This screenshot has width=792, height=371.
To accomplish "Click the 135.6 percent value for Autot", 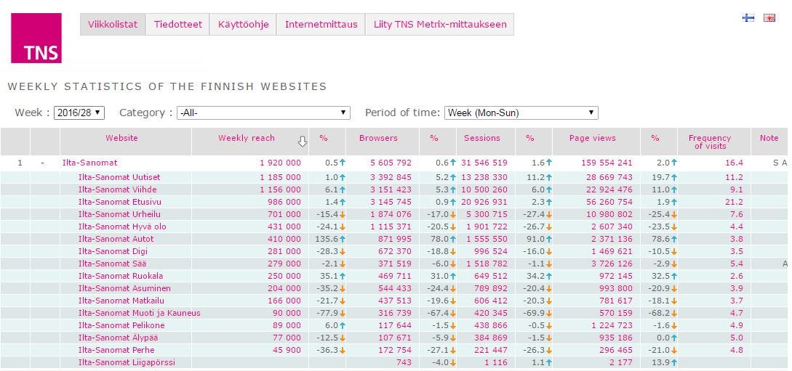I will 327,239.
